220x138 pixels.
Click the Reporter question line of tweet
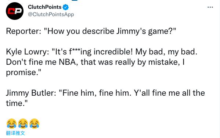[91, 31]
